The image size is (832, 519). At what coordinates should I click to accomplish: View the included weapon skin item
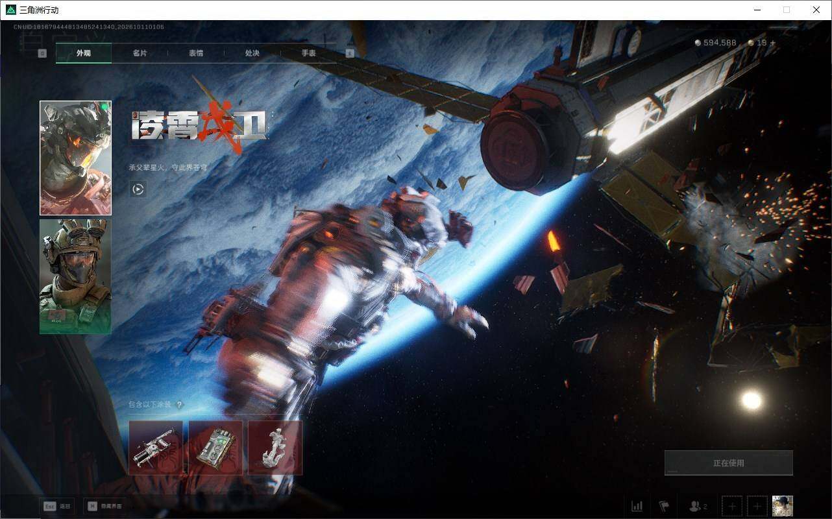156,448
